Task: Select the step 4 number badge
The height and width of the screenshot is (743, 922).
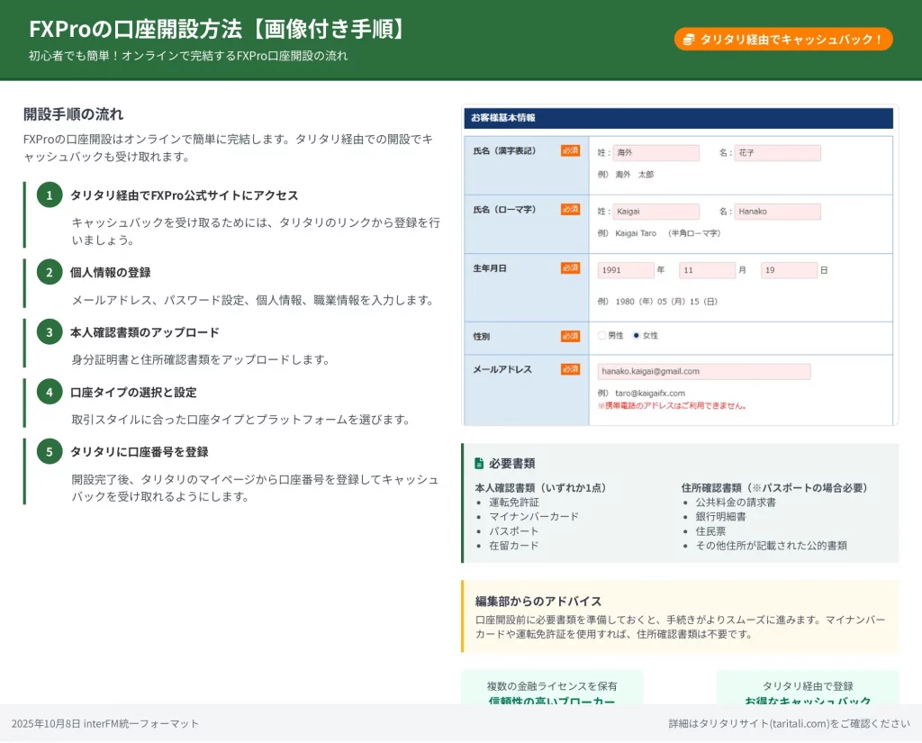Action: (x=50, y=392)
